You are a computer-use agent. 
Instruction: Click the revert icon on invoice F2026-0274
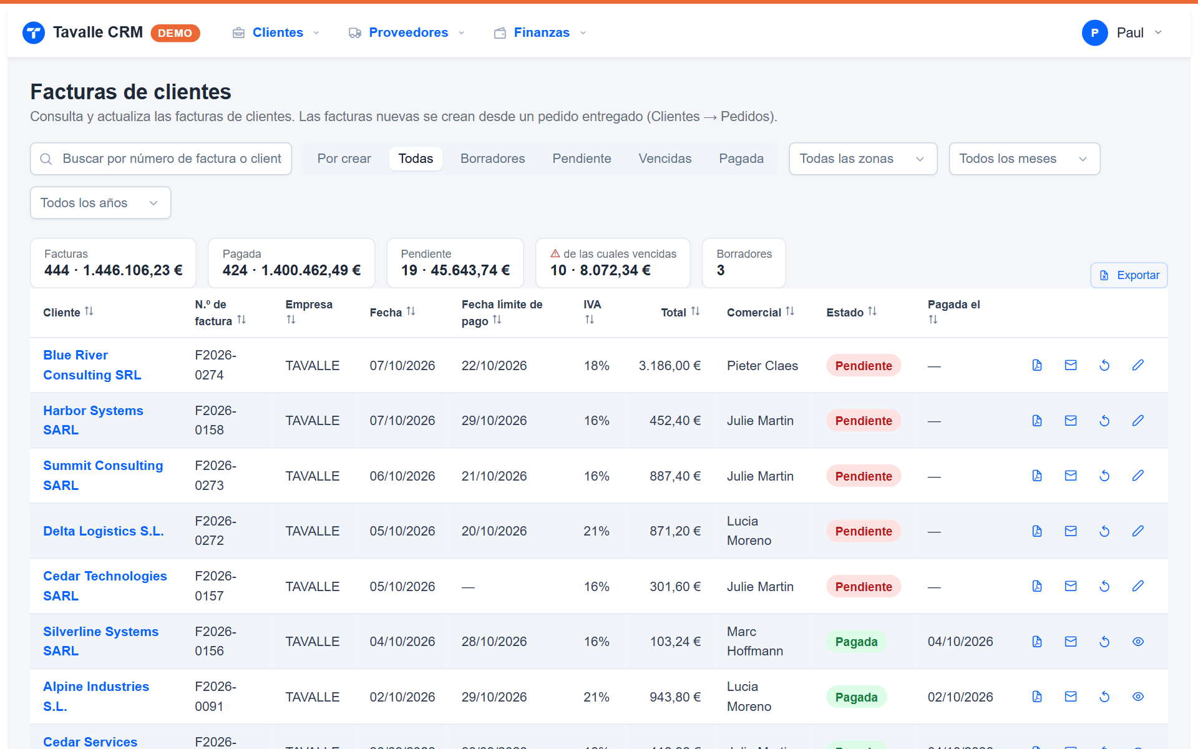[x=1104, y=365]
